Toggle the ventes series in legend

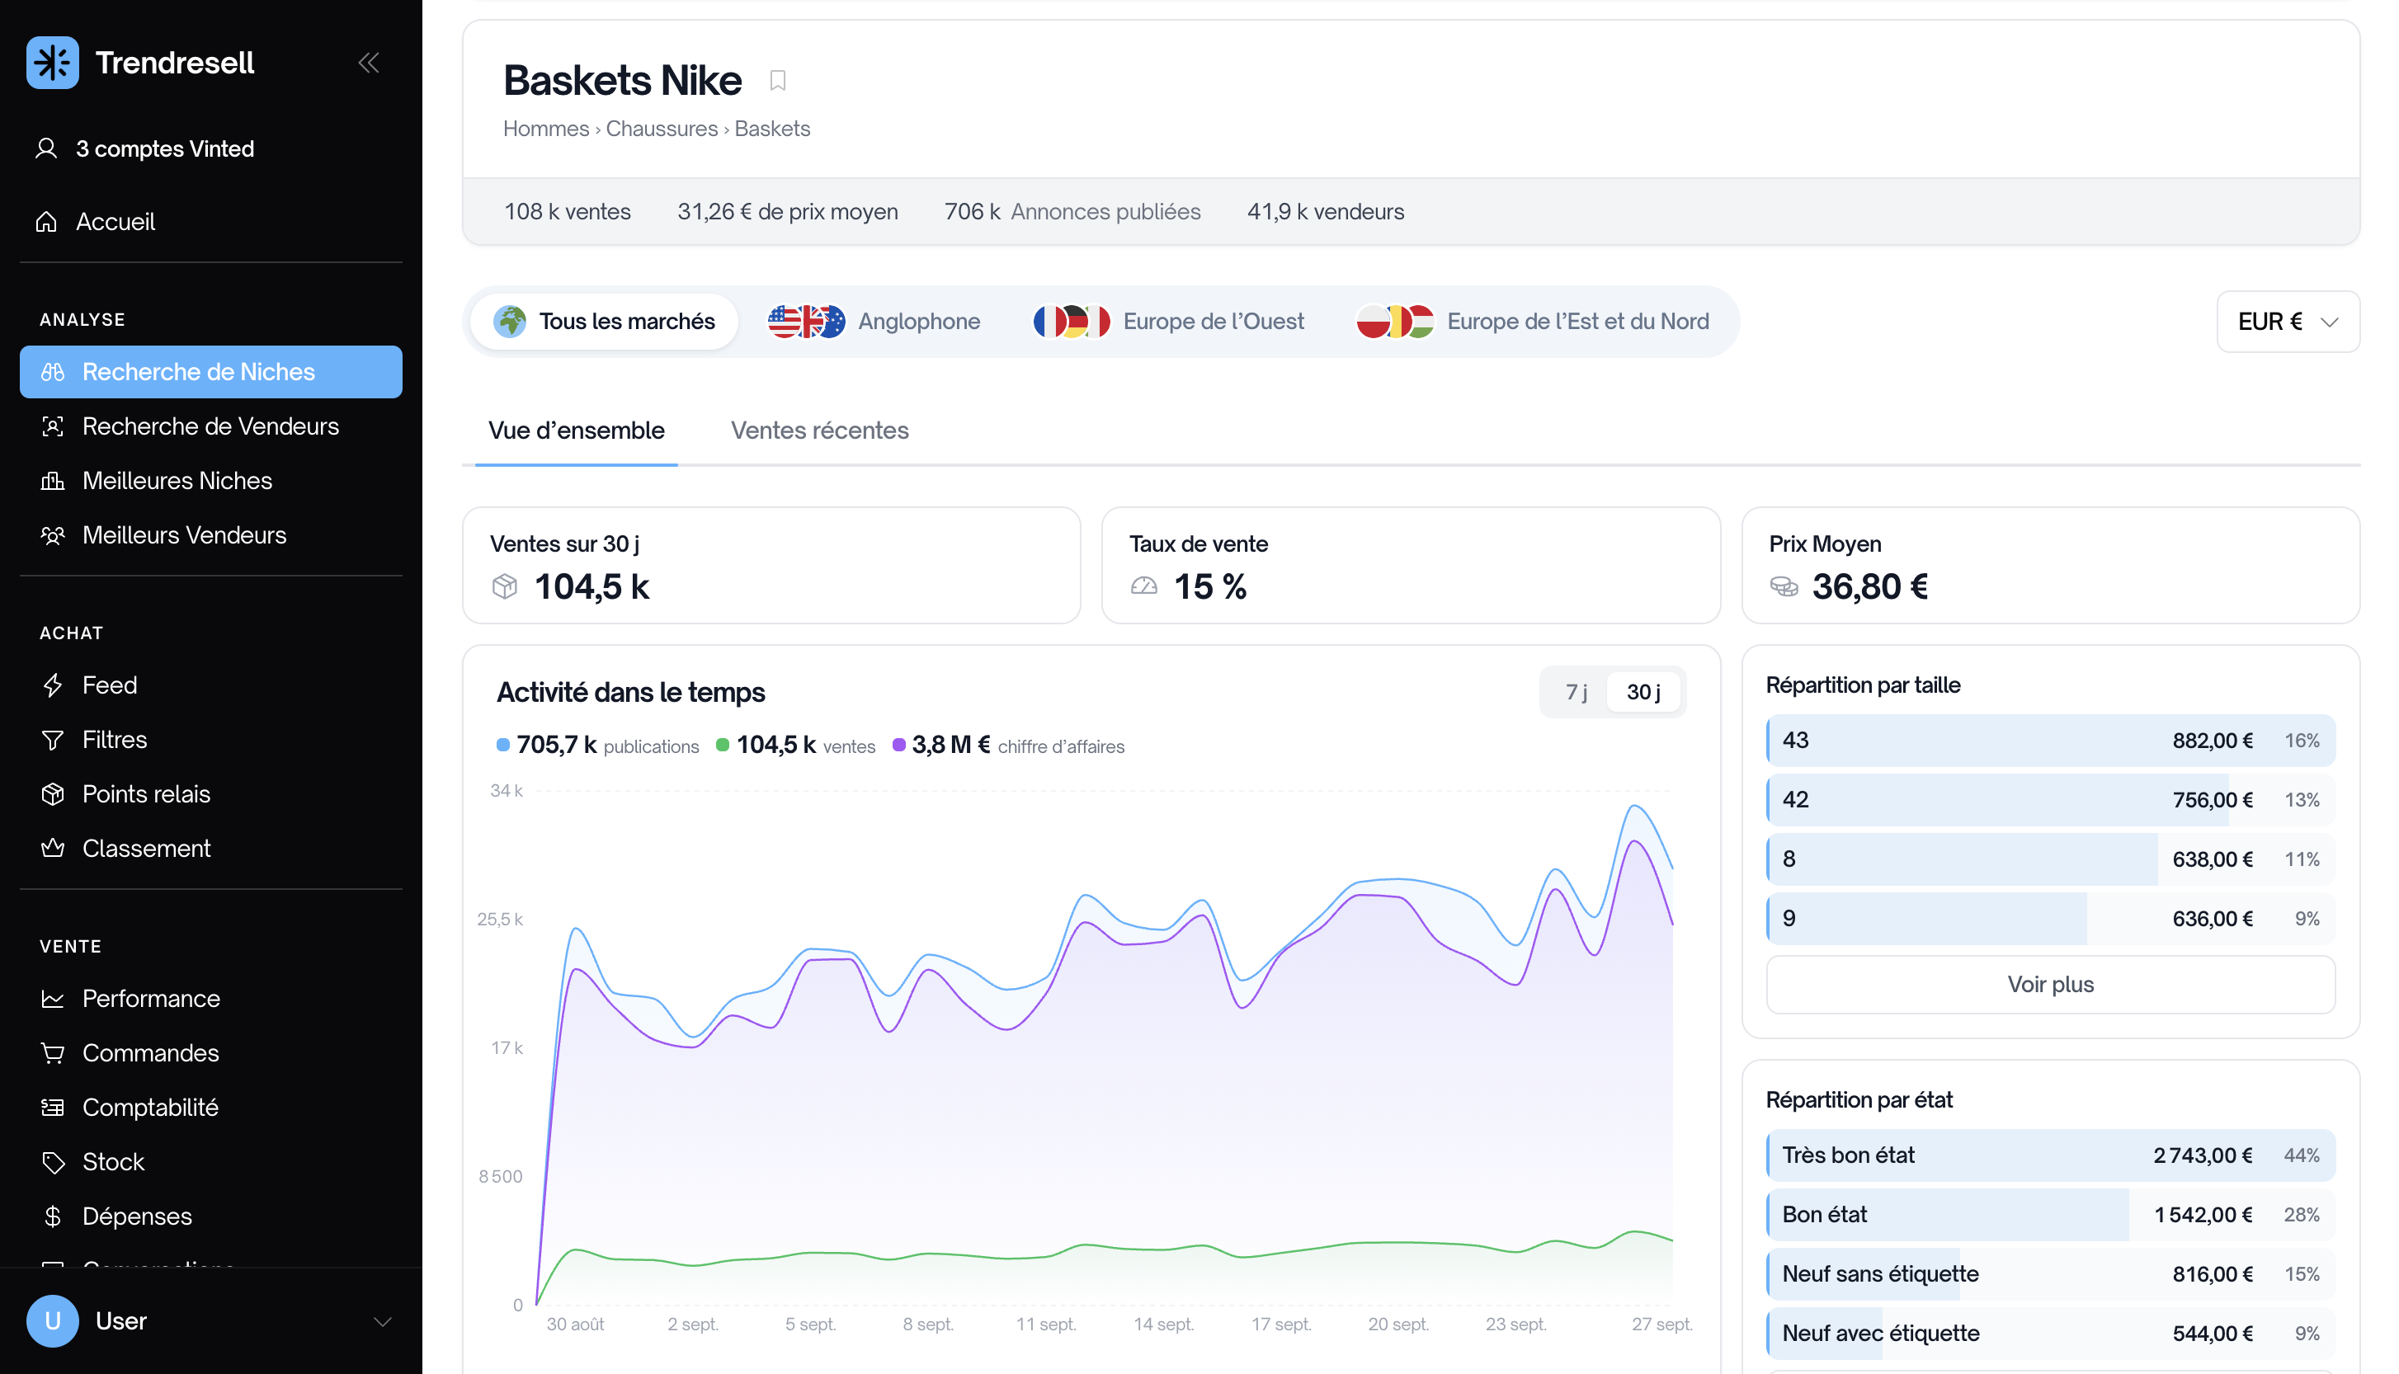(795, 746)
